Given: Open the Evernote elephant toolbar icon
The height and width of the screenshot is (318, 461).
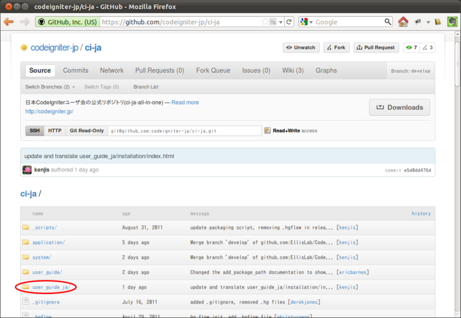Looking at the screenshot, I should pyautogui.click(x=452, y=22).
